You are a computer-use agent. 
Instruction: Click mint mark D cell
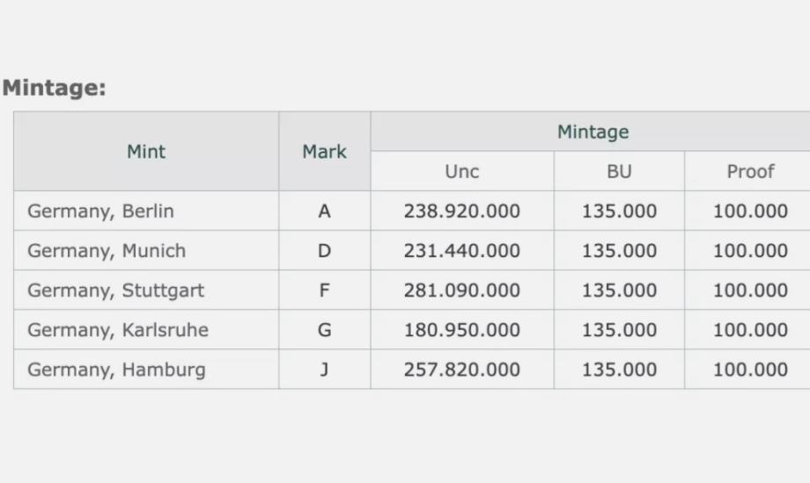(x=324, y=251)
